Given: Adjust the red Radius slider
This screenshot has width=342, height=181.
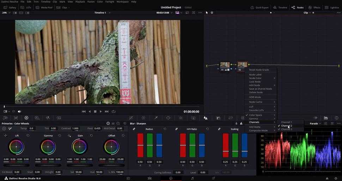Looking at the screenshot, I should (x=140, y=145).
